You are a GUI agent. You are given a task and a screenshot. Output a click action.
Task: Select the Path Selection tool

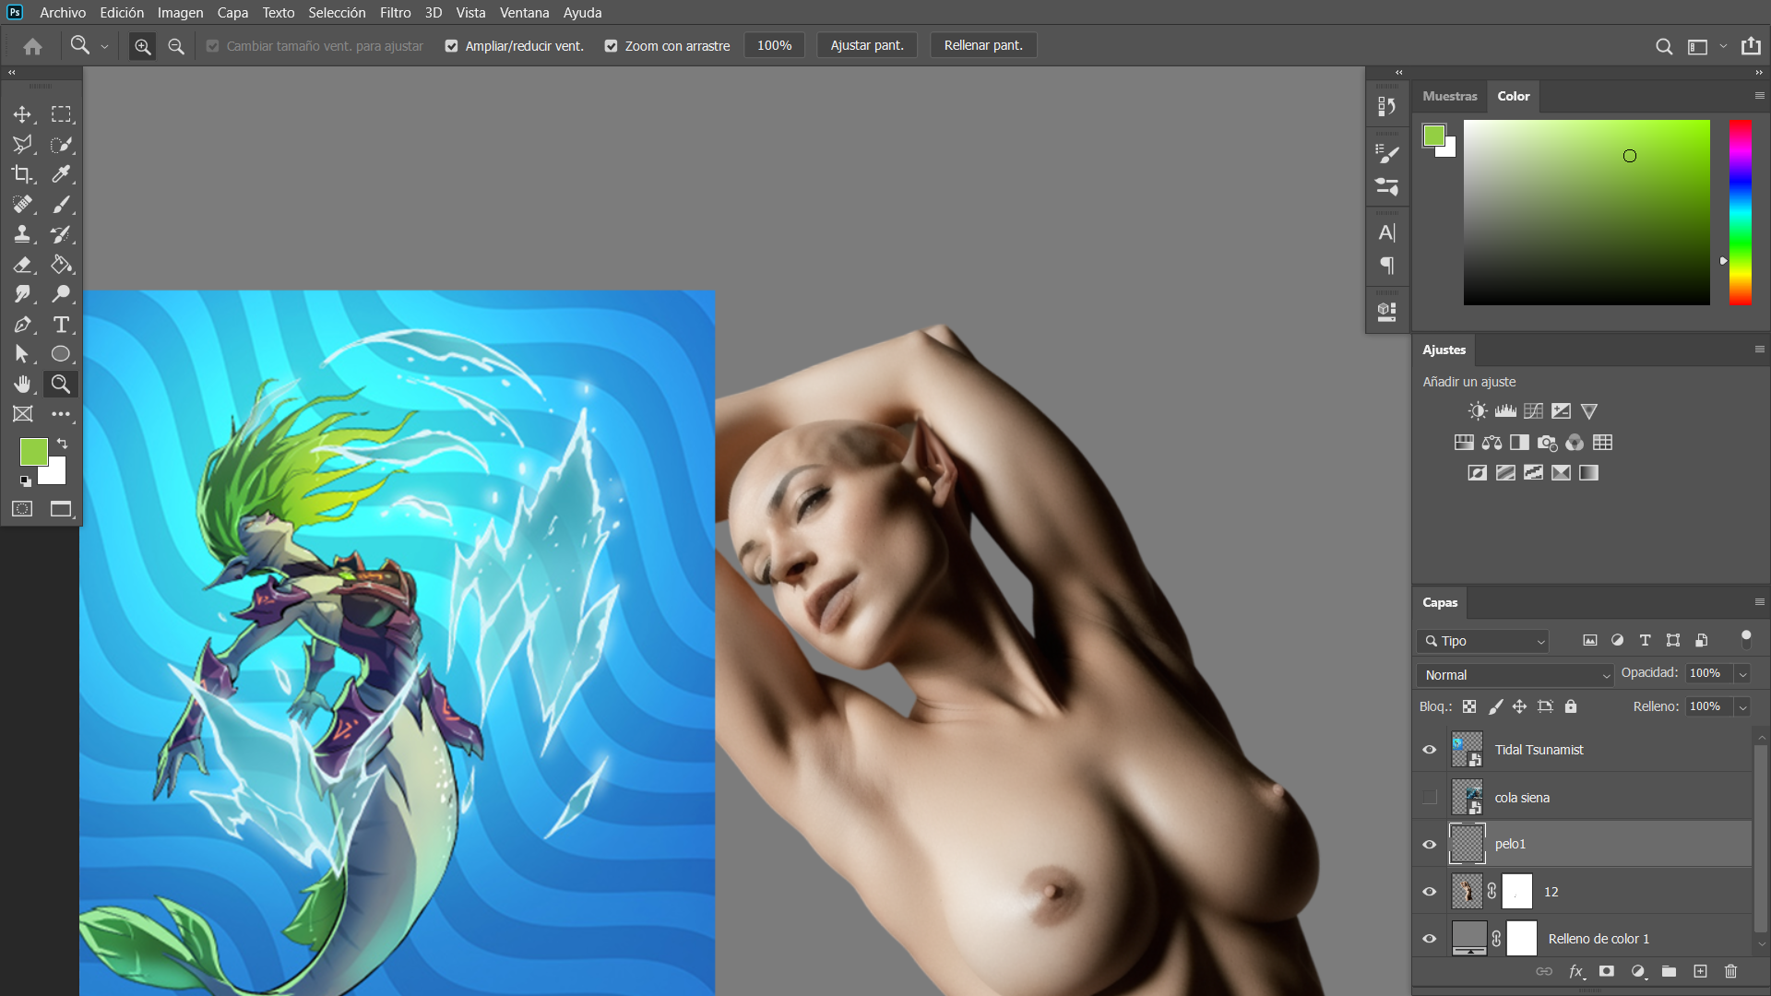[22, 354]
